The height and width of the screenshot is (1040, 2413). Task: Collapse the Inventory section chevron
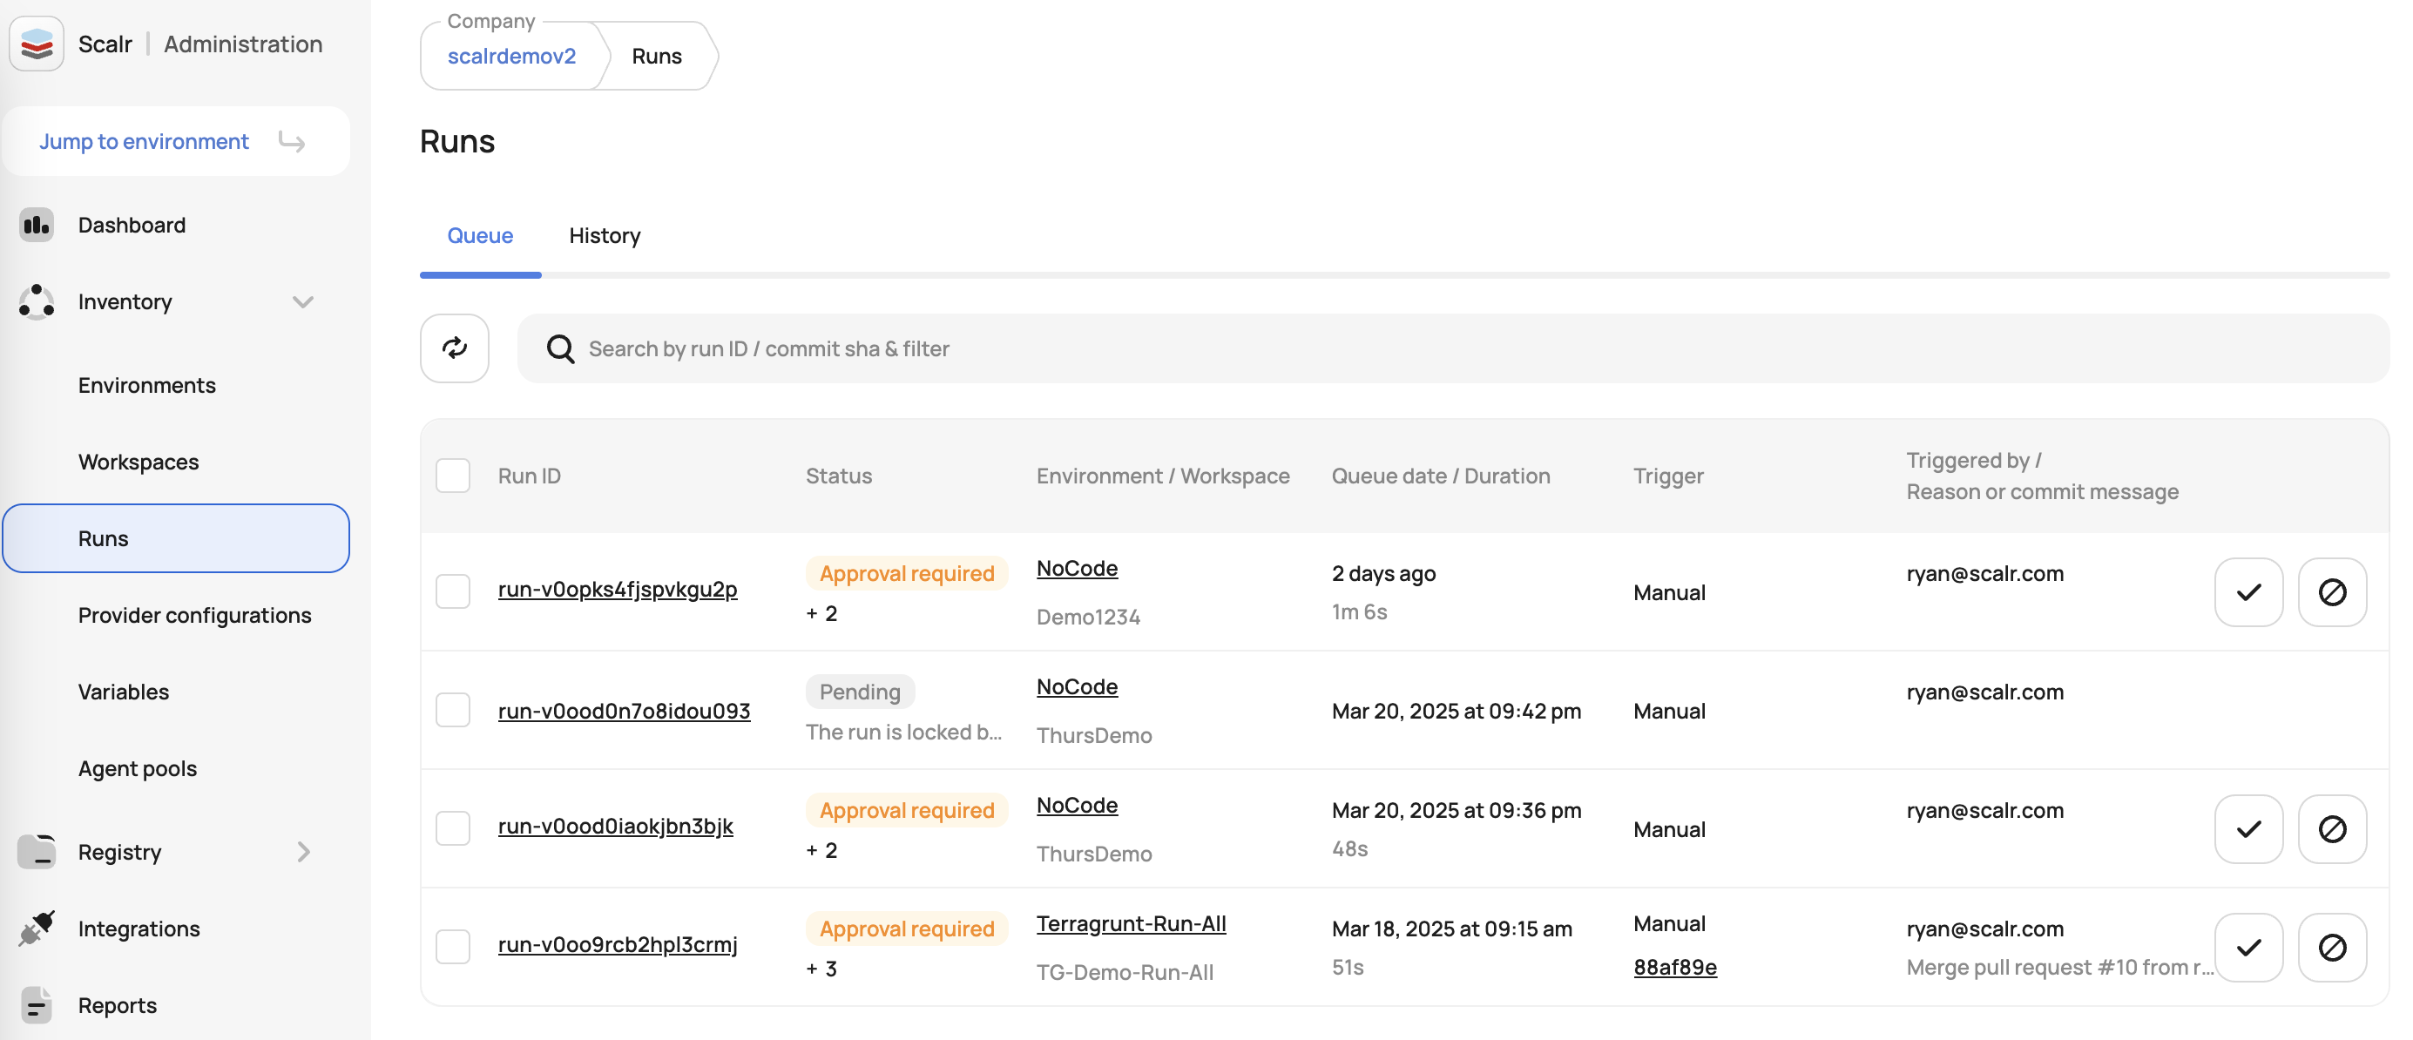click(302, 301)
